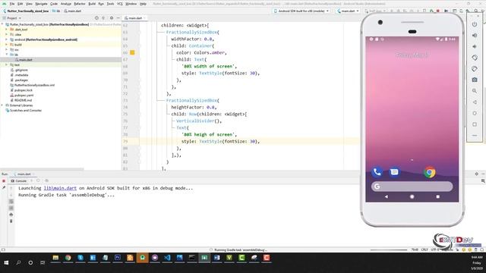
Task: Open the Refactor menu
Action: click(79, 4)
